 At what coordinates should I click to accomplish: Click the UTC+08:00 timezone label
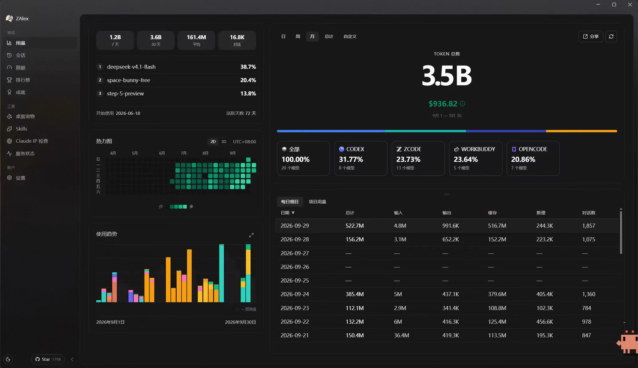pos(245,141)
